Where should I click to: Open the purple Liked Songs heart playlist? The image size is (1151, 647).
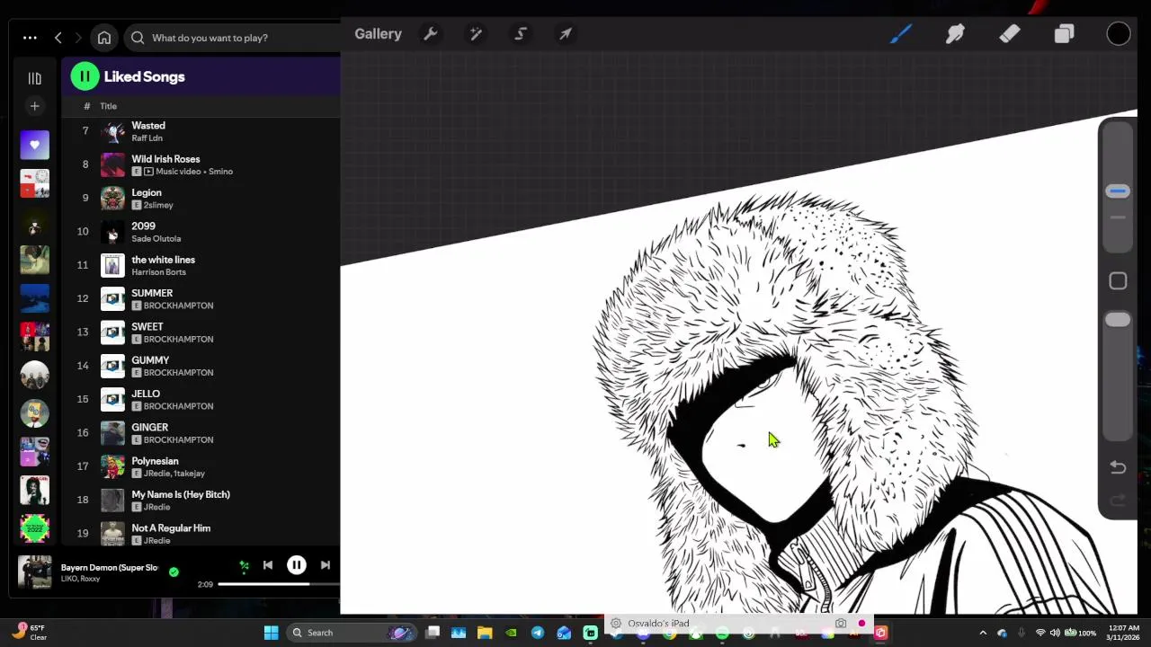coord(34,145)
